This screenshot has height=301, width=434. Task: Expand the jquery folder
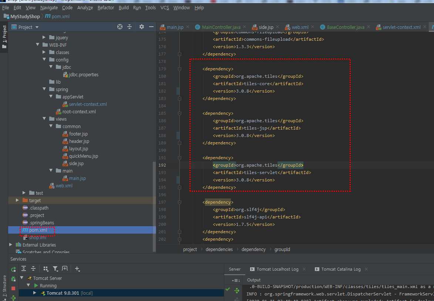(x=44, y=37)
